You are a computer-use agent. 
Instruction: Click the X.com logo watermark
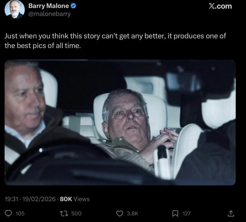(x=220, y=6)
